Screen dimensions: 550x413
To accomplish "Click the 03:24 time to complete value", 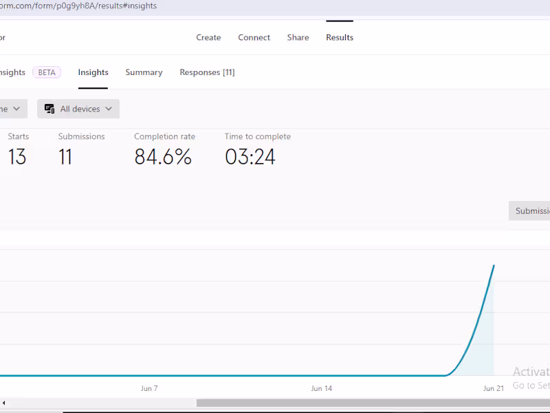I will [x=250, y=156].
